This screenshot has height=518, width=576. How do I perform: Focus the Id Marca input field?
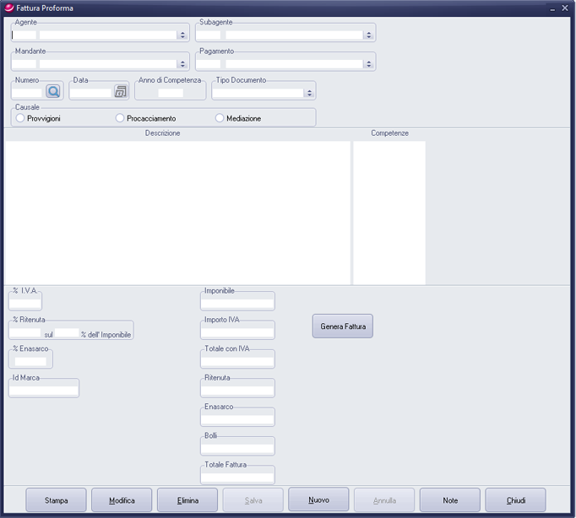click(x=43, y=391)
